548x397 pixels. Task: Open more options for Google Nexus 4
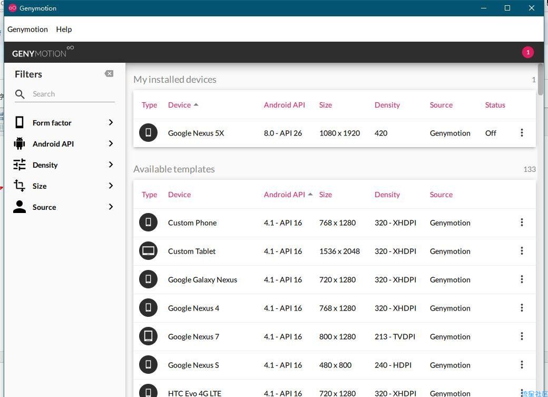pos(522,307)
